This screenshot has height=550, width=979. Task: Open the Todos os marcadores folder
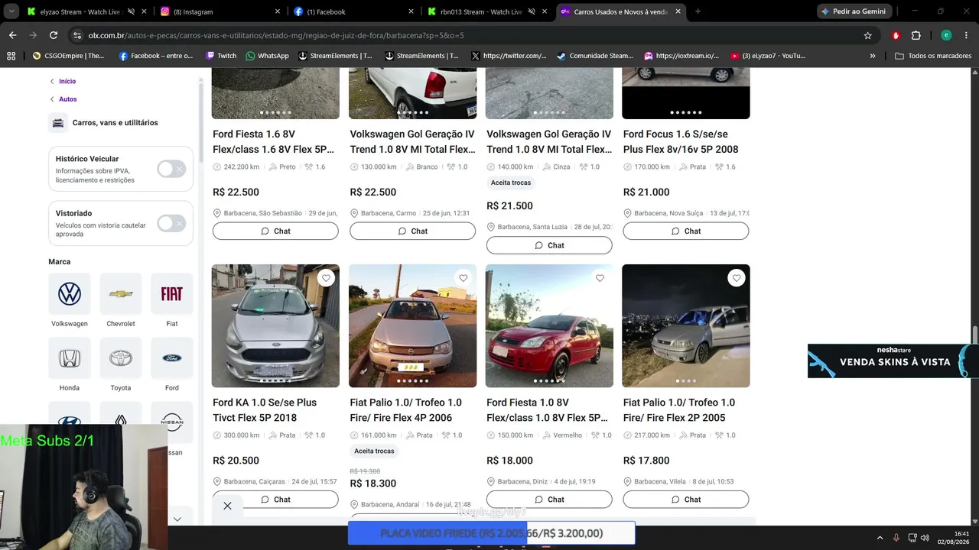(x=933, y=56)
